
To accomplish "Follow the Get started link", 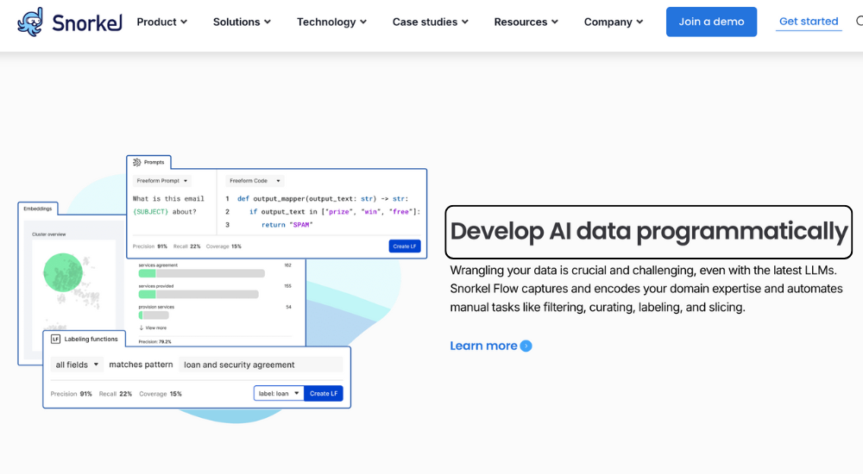I will click(x=809, y=22).
